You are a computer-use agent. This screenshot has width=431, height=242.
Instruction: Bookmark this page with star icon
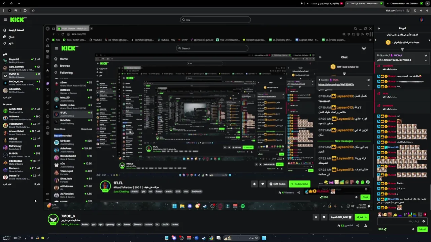[x=33, y=10]
